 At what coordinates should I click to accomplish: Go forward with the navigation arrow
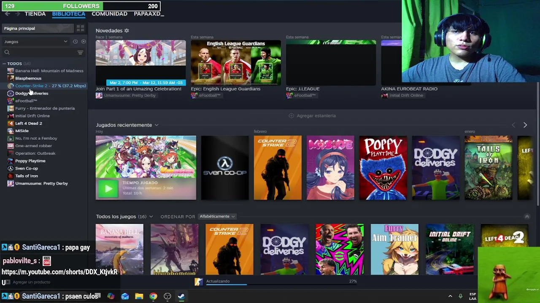[x=17, y=14]
